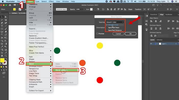Screen dimensions: 179x100
Task: Open the Effect menu
Action: point(51,1)
